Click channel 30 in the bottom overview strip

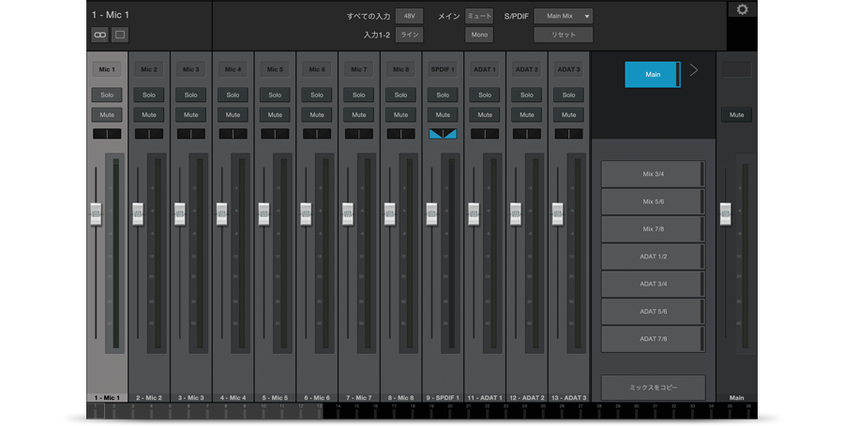pos(636,410)
